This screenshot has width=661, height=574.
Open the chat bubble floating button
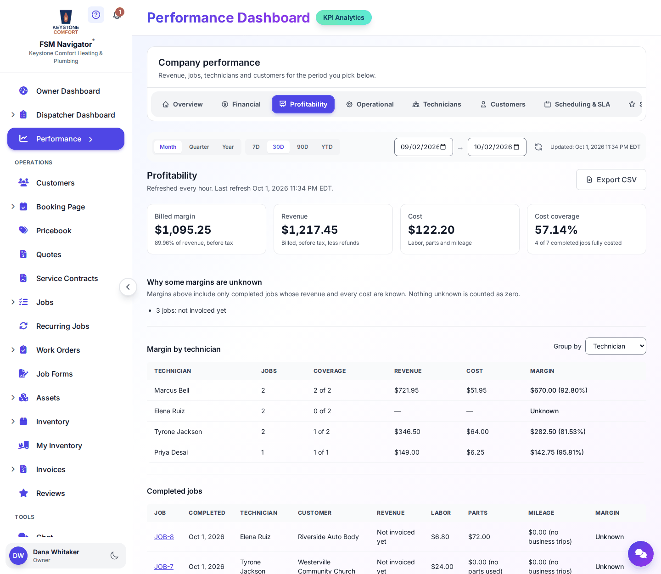pyautogui.click(x=641, y=554)
